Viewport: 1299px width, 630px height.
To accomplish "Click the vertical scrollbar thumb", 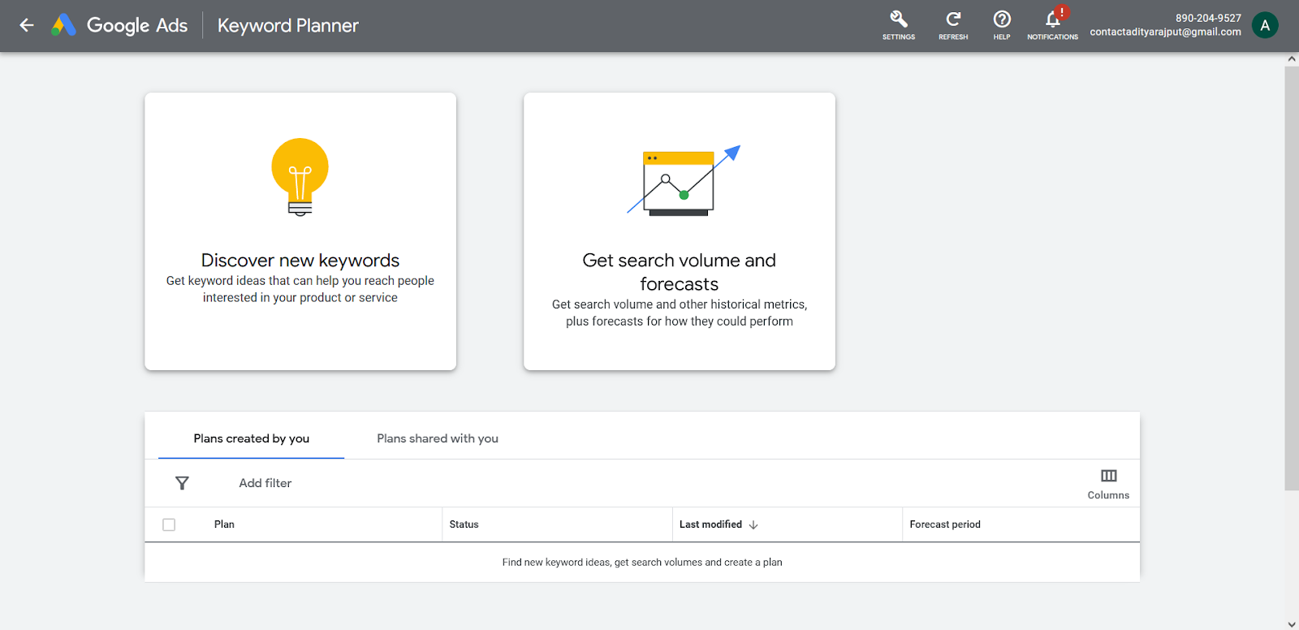I will pos(1291,276).
